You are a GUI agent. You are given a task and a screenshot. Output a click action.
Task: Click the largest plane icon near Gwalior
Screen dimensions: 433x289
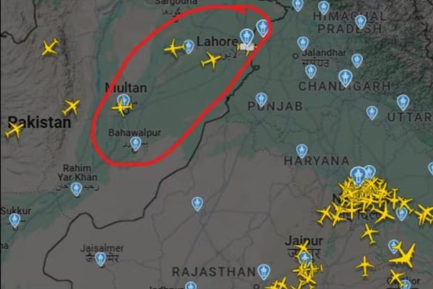[x=404, y=256]
